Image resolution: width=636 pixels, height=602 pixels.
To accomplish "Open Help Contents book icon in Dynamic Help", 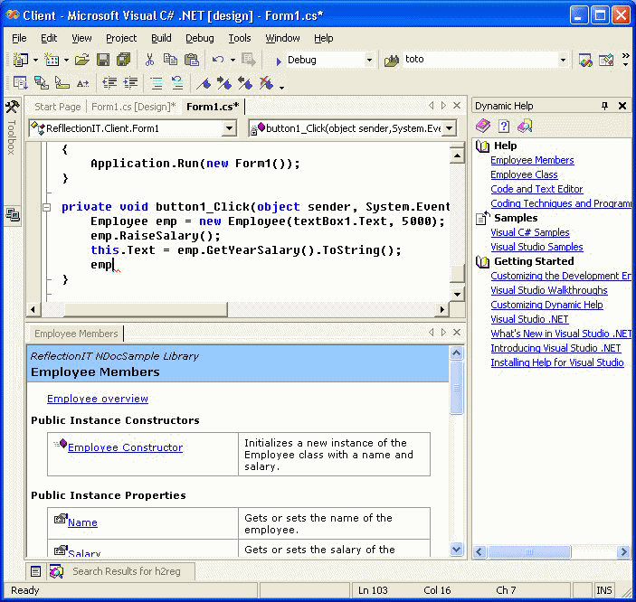I will (x=483, y=126).
